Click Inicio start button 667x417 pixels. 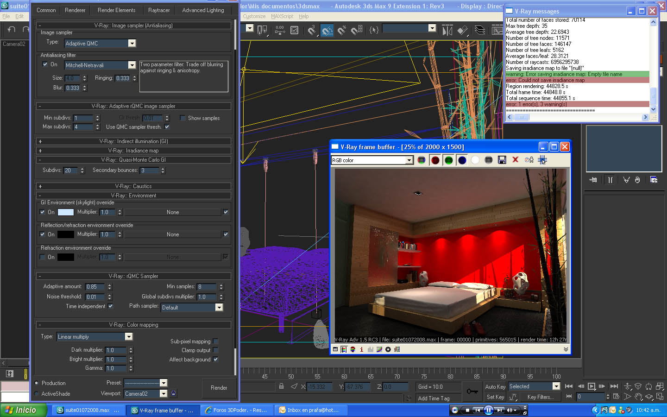pyautogui.click(x=24, y=410)
